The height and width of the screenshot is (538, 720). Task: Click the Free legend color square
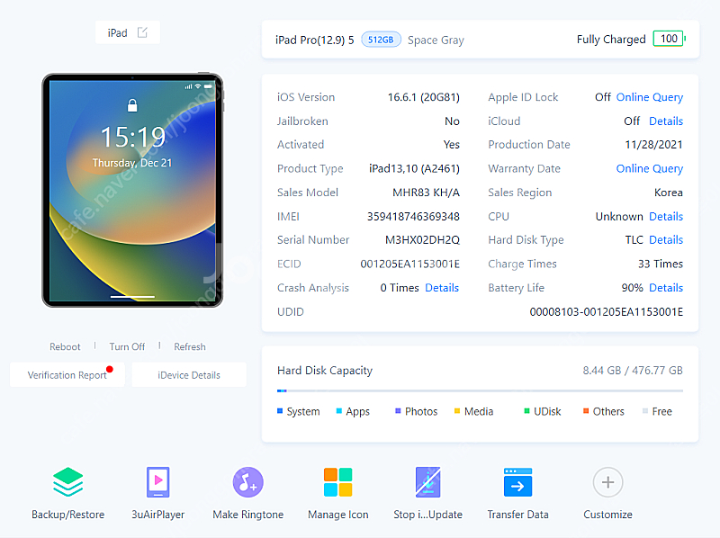pyautogui.click(x=645, y=411)
